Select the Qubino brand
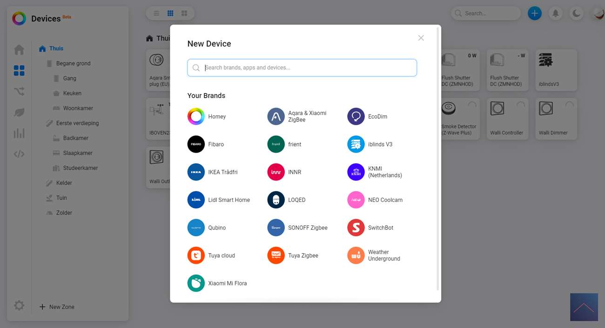Image resolution: width=605 pixels, height=328 pixels. coord(207,228)
